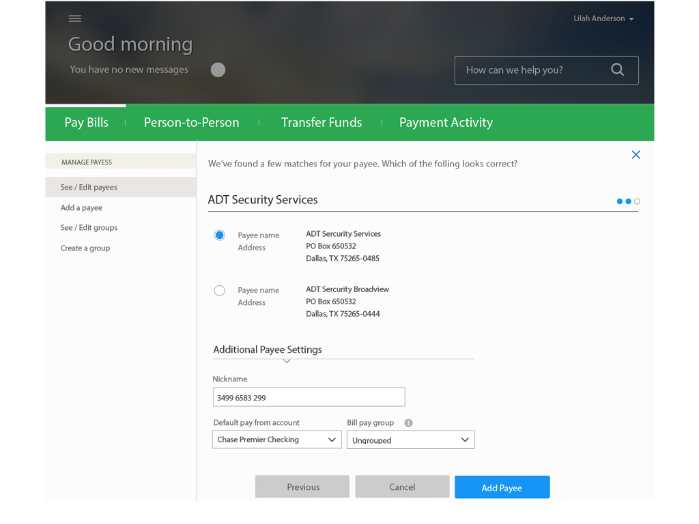699x524 pixels.
Task: Click the MANAGE PAYESS header
Action: coord(121,162)
